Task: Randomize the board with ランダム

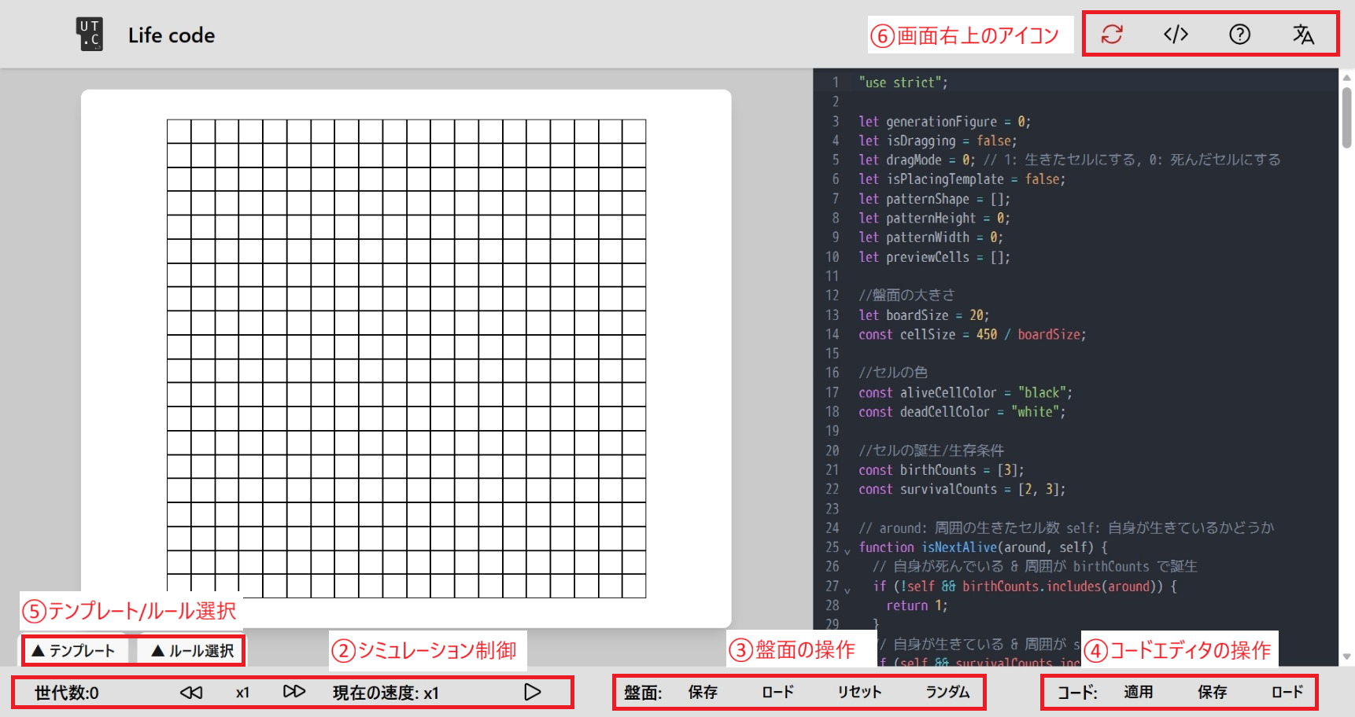Action: tap(947, 692)
